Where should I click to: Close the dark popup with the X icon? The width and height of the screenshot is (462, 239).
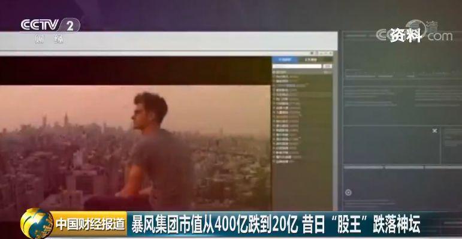(434, 131)
